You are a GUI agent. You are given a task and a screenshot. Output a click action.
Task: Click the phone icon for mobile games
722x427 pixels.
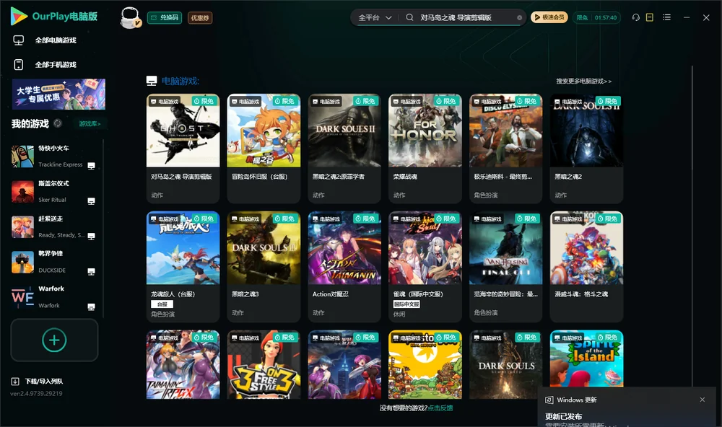[x=19, y=65]
